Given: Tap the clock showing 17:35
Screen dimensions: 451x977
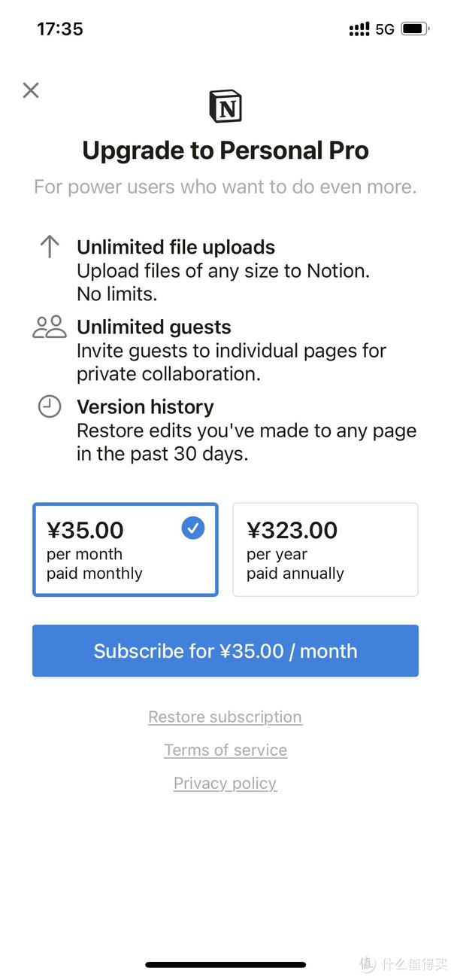Looking at the screenshot, I should 59,29.
